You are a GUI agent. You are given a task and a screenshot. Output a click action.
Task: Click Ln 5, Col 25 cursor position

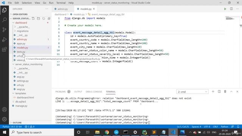(x=183, y=127)
